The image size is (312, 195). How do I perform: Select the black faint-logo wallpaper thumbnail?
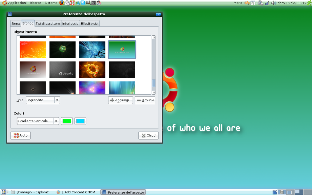[122, 69]
